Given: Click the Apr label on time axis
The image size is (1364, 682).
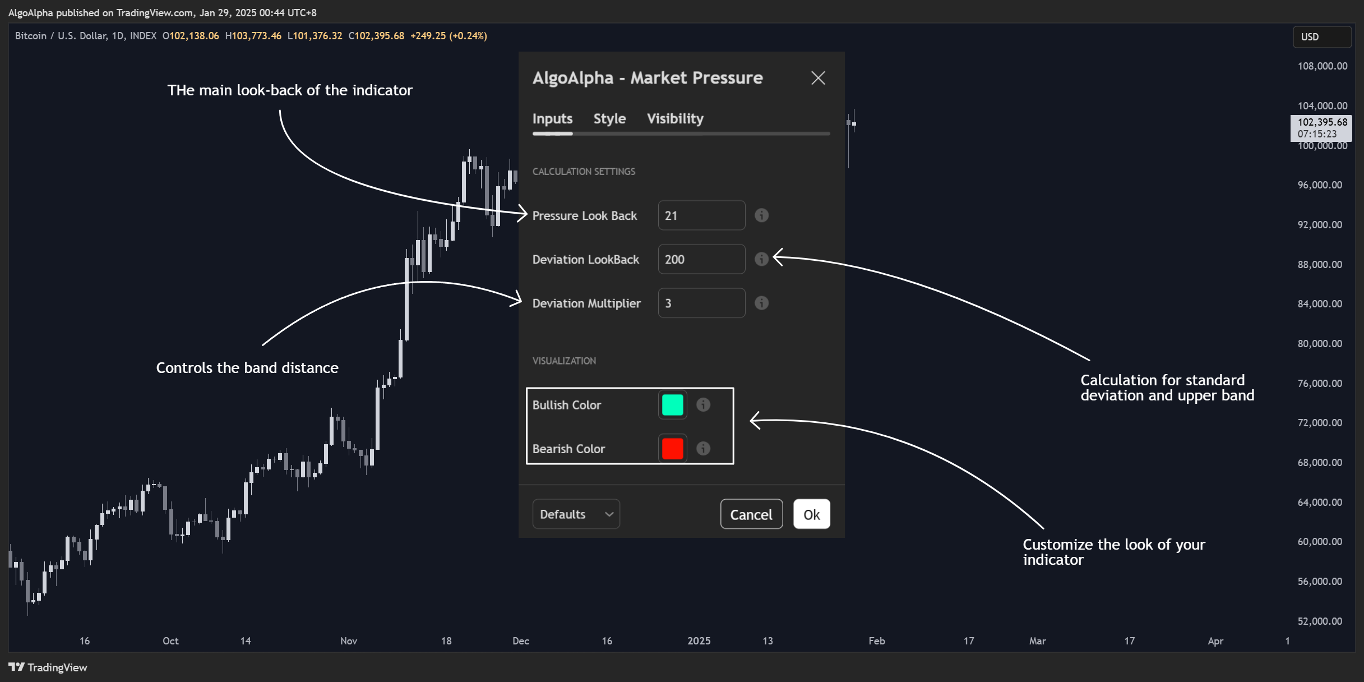Looking at the screenshot, I should click(1215, 641).
